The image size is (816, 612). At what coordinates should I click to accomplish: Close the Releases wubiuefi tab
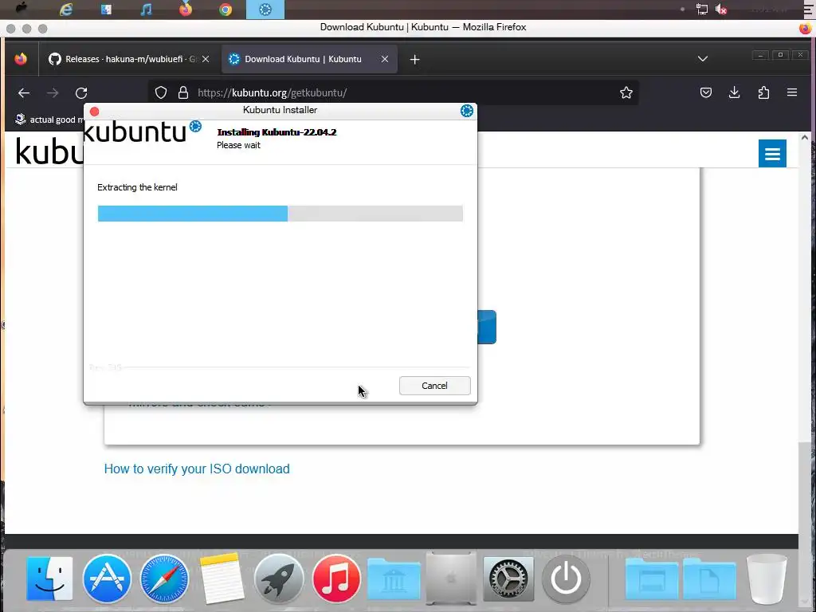tap(206, 59)
